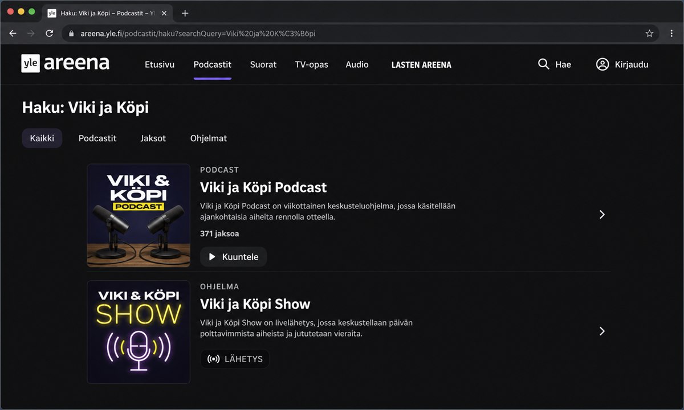Open the Audio section
684x410 pixels.
pyautogui.click(x=357, y=64)
